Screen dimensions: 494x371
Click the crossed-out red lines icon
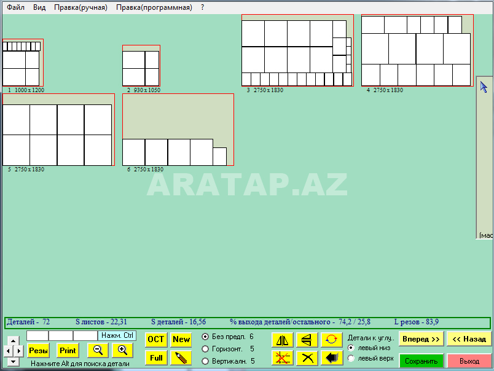pos(282,357)
